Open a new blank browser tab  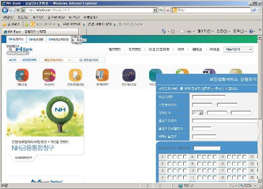click(83, 32)
